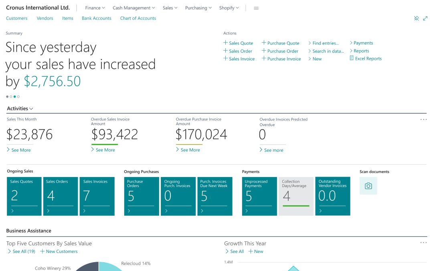The height and width of the screenshot is (271, 433).
Task: Select the fourth headline carousel dot
Action: point(18,96)
